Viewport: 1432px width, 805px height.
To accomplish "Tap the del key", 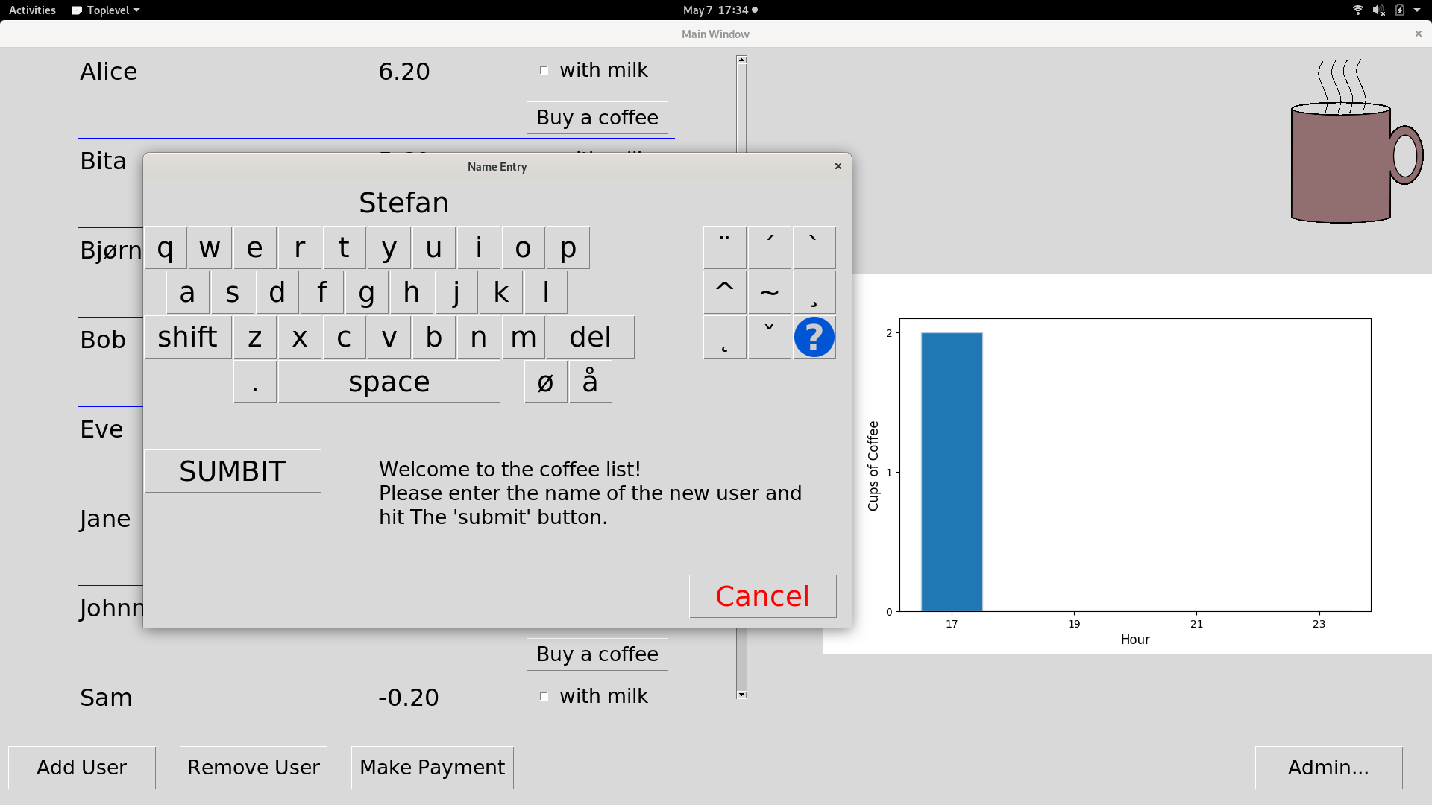I will pos(591,337).
